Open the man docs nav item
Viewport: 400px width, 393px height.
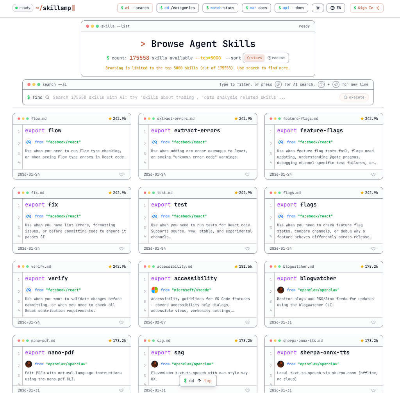pos(256,8)
